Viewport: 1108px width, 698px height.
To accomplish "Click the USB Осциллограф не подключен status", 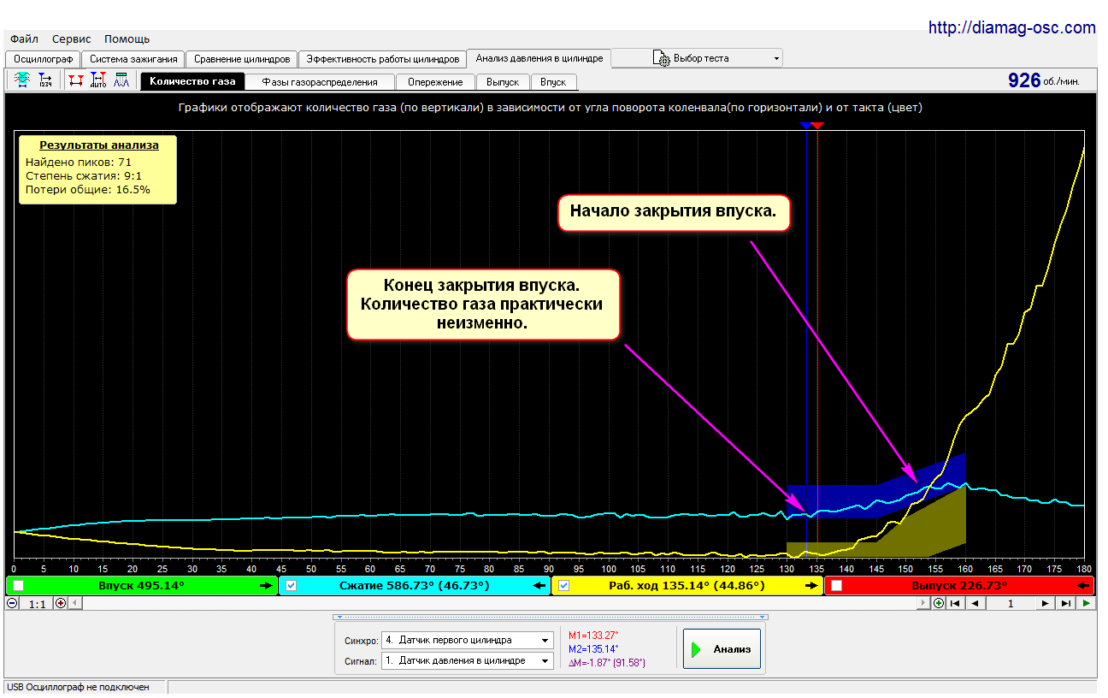I will click(x=79, y=687).
